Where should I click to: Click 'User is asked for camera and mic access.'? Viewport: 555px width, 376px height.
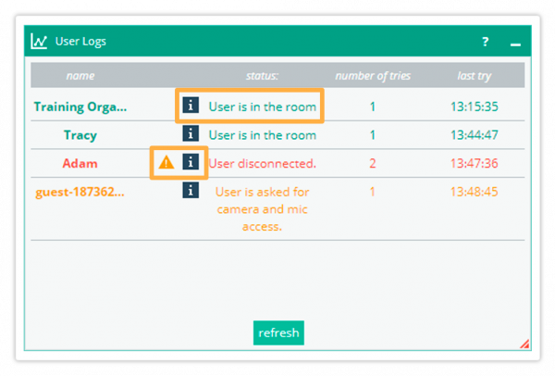click(x=263, y=209)
